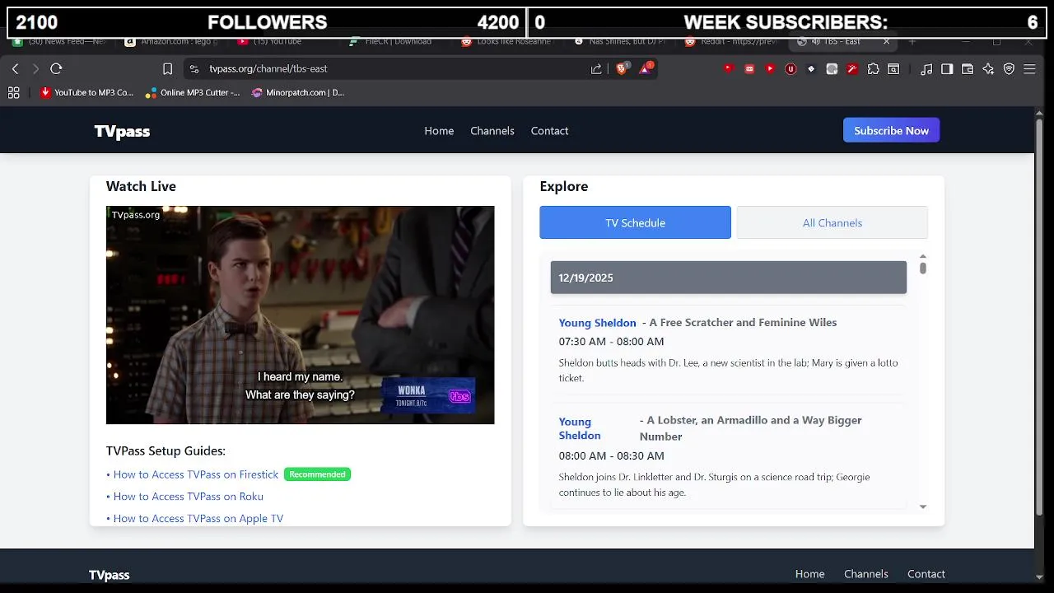The width and height of the screenshot is (1054, 593).
Task: Open How to Access TVPass on Apple TV
Action: coord(198,519)
